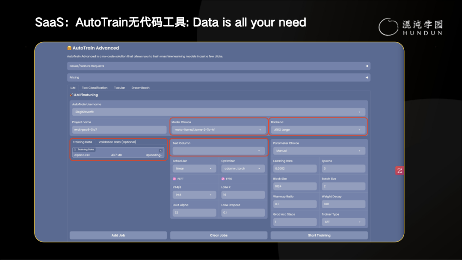
Task: Click the Epochs input field
Action: pos(343,168)
